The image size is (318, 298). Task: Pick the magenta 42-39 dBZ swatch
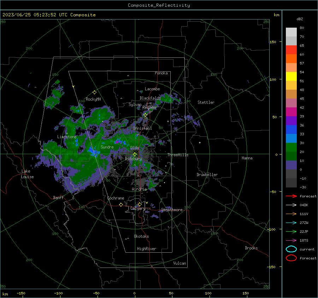coord(291,112)
